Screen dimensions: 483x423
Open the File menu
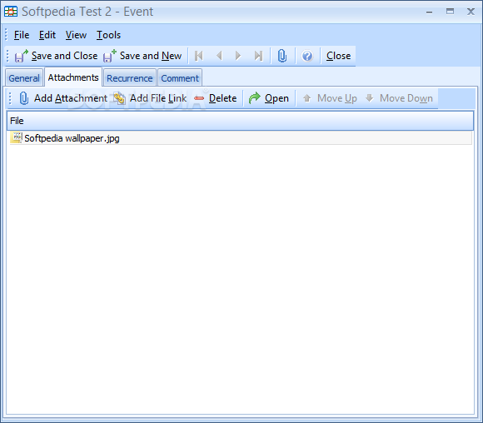[22, 35]
